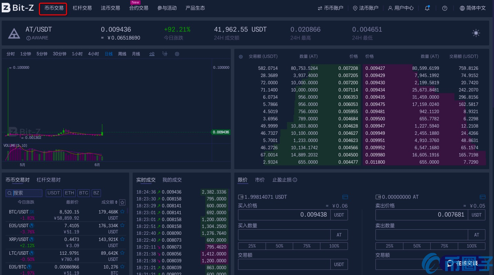Open the 币币账户 account dropdown
494x275 pixels.
pyautogui.click(x=330, y=8)
